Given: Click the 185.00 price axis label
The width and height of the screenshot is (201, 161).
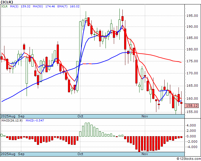Looking at the screenshot, I should (x=192, y=38).
